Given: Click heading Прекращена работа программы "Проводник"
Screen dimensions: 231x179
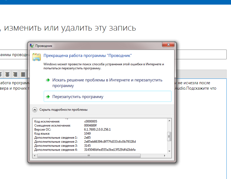Looking at the screenshot, I should point(88,56).
